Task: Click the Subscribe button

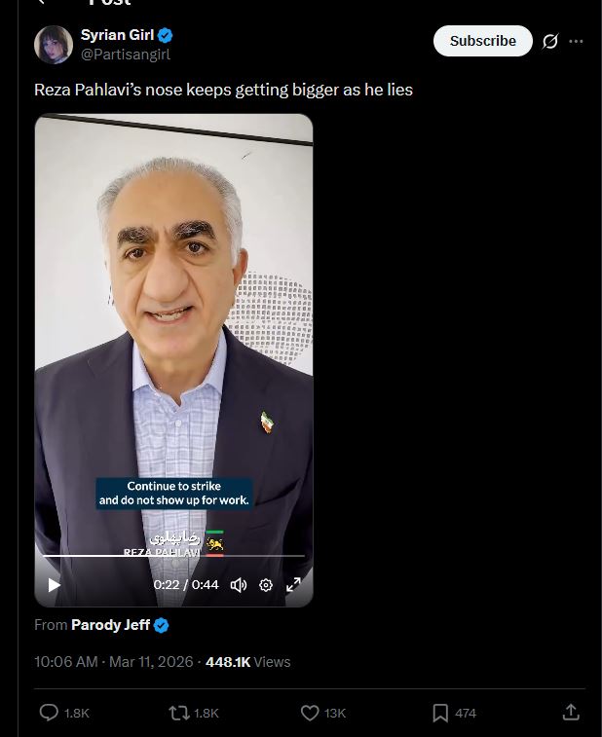Action: tap(482, 41)
